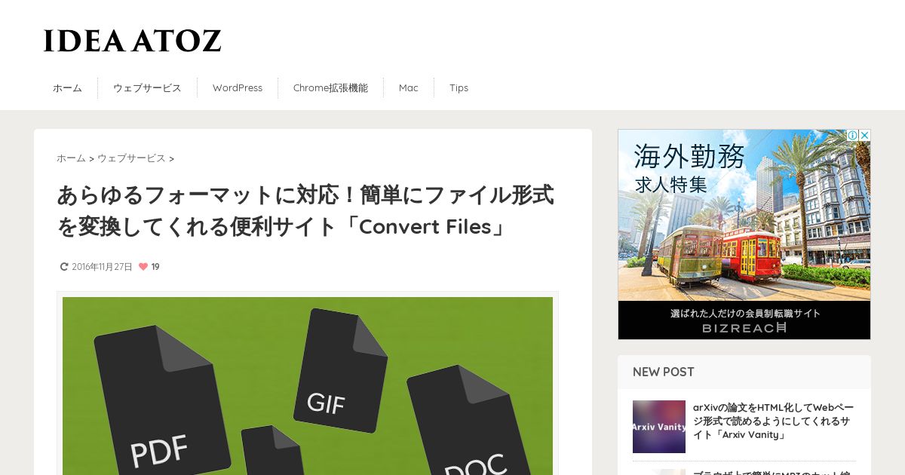This screenshot has height=475, width=905.
Task: Open the Mac menu item
Action: pos(409,88)
